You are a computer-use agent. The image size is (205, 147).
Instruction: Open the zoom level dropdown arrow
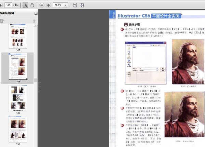point(66,5)
